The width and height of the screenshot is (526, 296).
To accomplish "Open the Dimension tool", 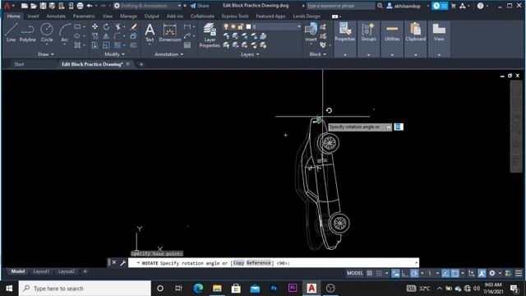I will pyautogui.click(x=170, y=33).
